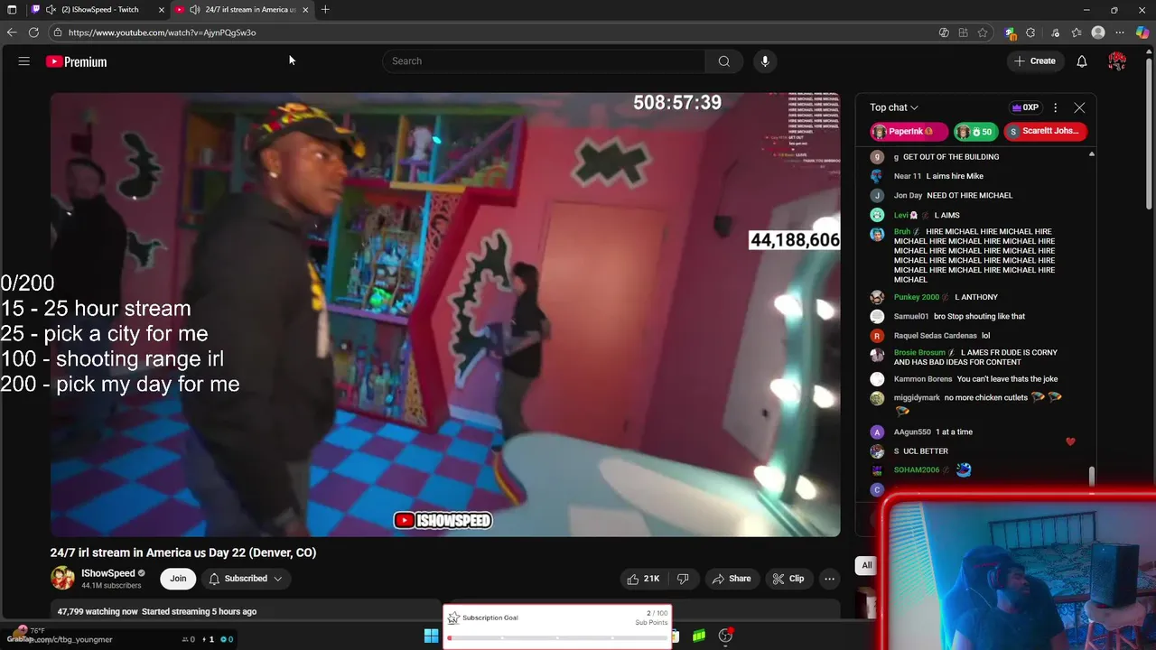The height and width of the screenshot is (650, 1156).
Task: Share the live stream
Action: point(731,579)
